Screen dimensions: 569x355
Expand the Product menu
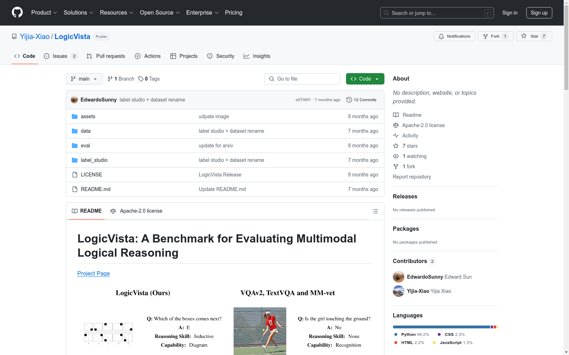tap(44, 13)
